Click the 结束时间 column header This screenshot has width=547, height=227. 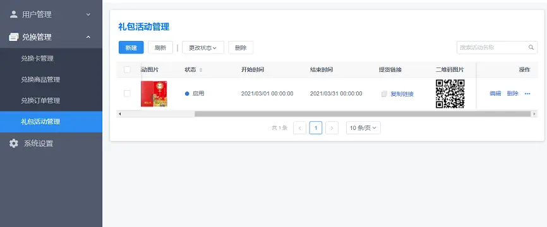[x=322, y=69]
